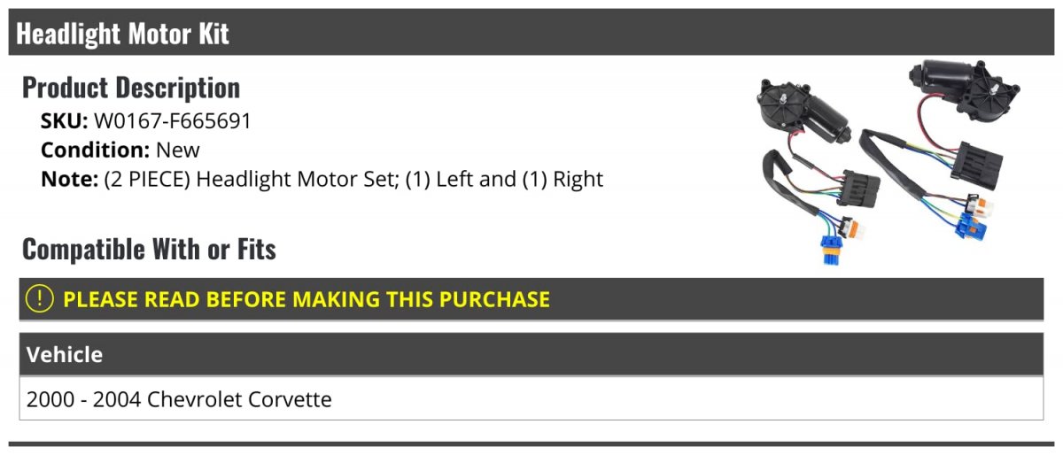Click the Compatible With or Fits heading
This screenshot has width=1063, height=455.
tap(149, 250)
